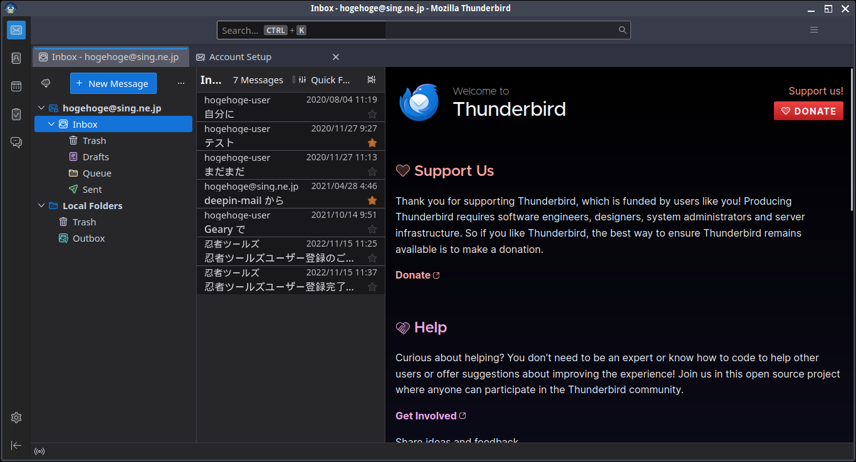Star the 自分に message
The width and height of the screenshot is (856, 462).
pos(372,114)
